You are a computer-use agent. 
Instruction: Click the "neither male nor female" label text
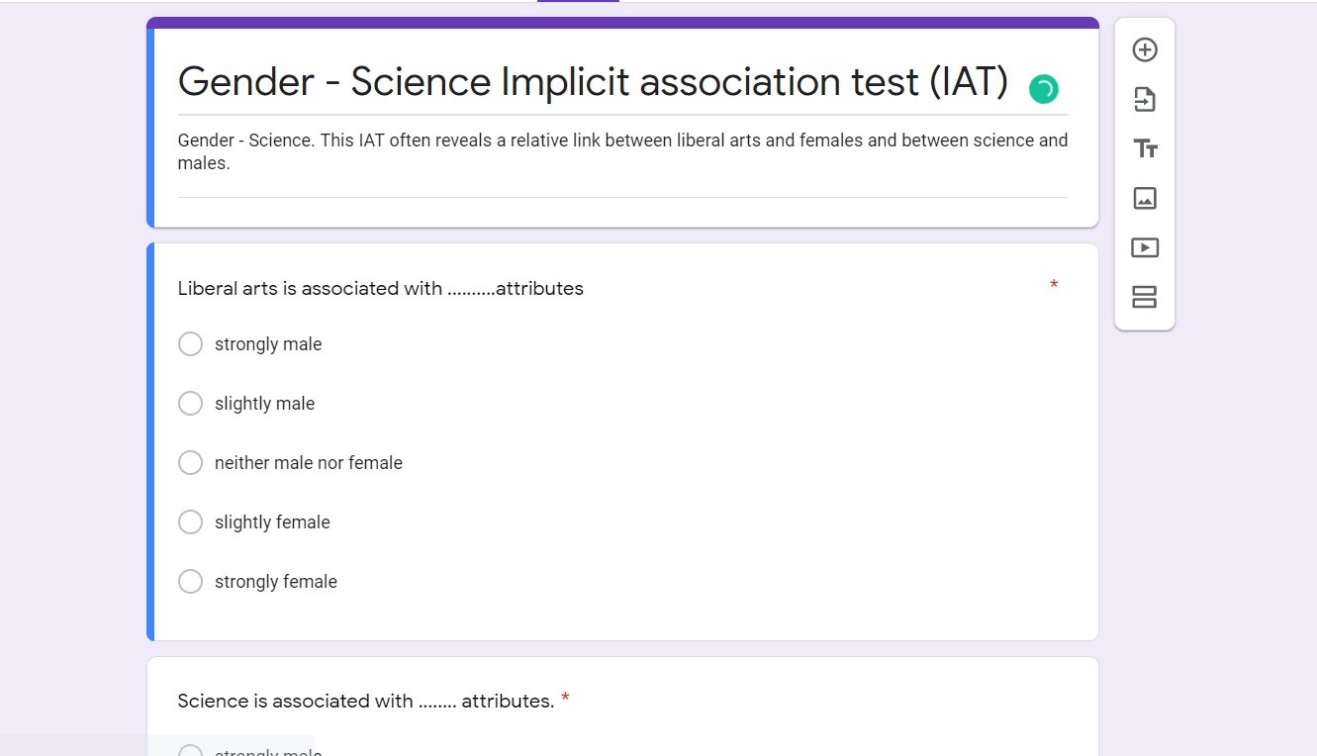pyautogui.click(x=309, y=463)
